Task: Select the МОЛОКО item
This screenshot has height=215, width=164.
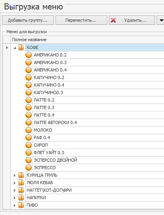Action: (x=98, y=130)
